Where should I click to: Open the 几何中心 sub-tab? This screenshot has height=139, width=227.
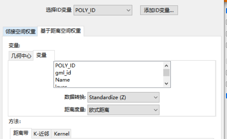coord(21,56)
